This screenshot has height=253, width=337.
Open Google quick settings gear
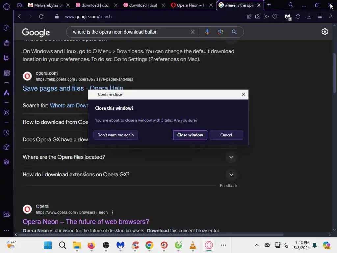[x=324, y=32]
